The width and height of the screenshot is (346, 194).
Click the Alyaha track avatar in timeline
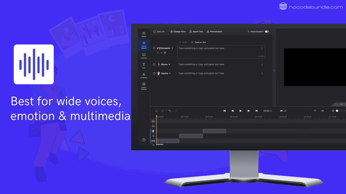pyautogui.click(x=153, y=131)
